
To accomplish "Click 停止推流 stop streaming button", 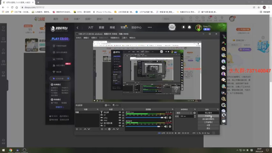I will pos(208,113).
